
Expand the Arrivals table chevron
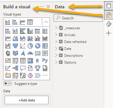[56, 35]
